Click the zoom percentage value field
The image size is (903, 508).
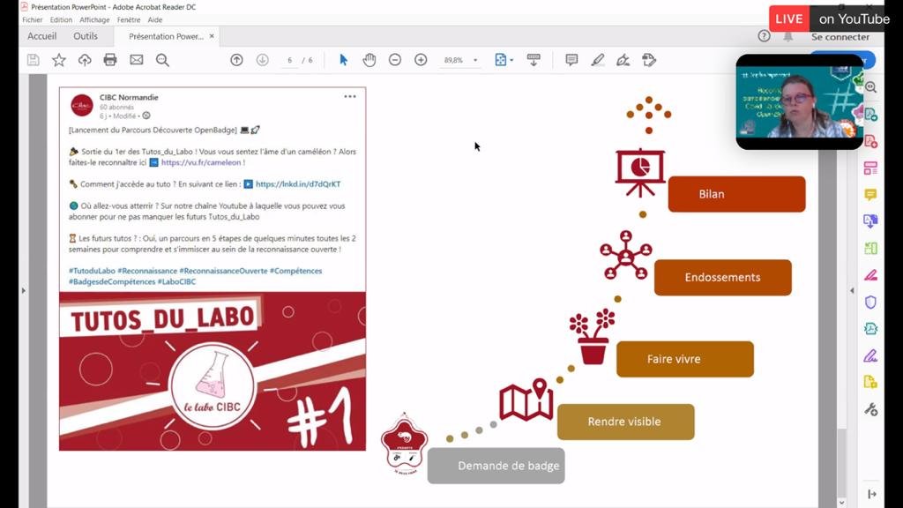454,60
